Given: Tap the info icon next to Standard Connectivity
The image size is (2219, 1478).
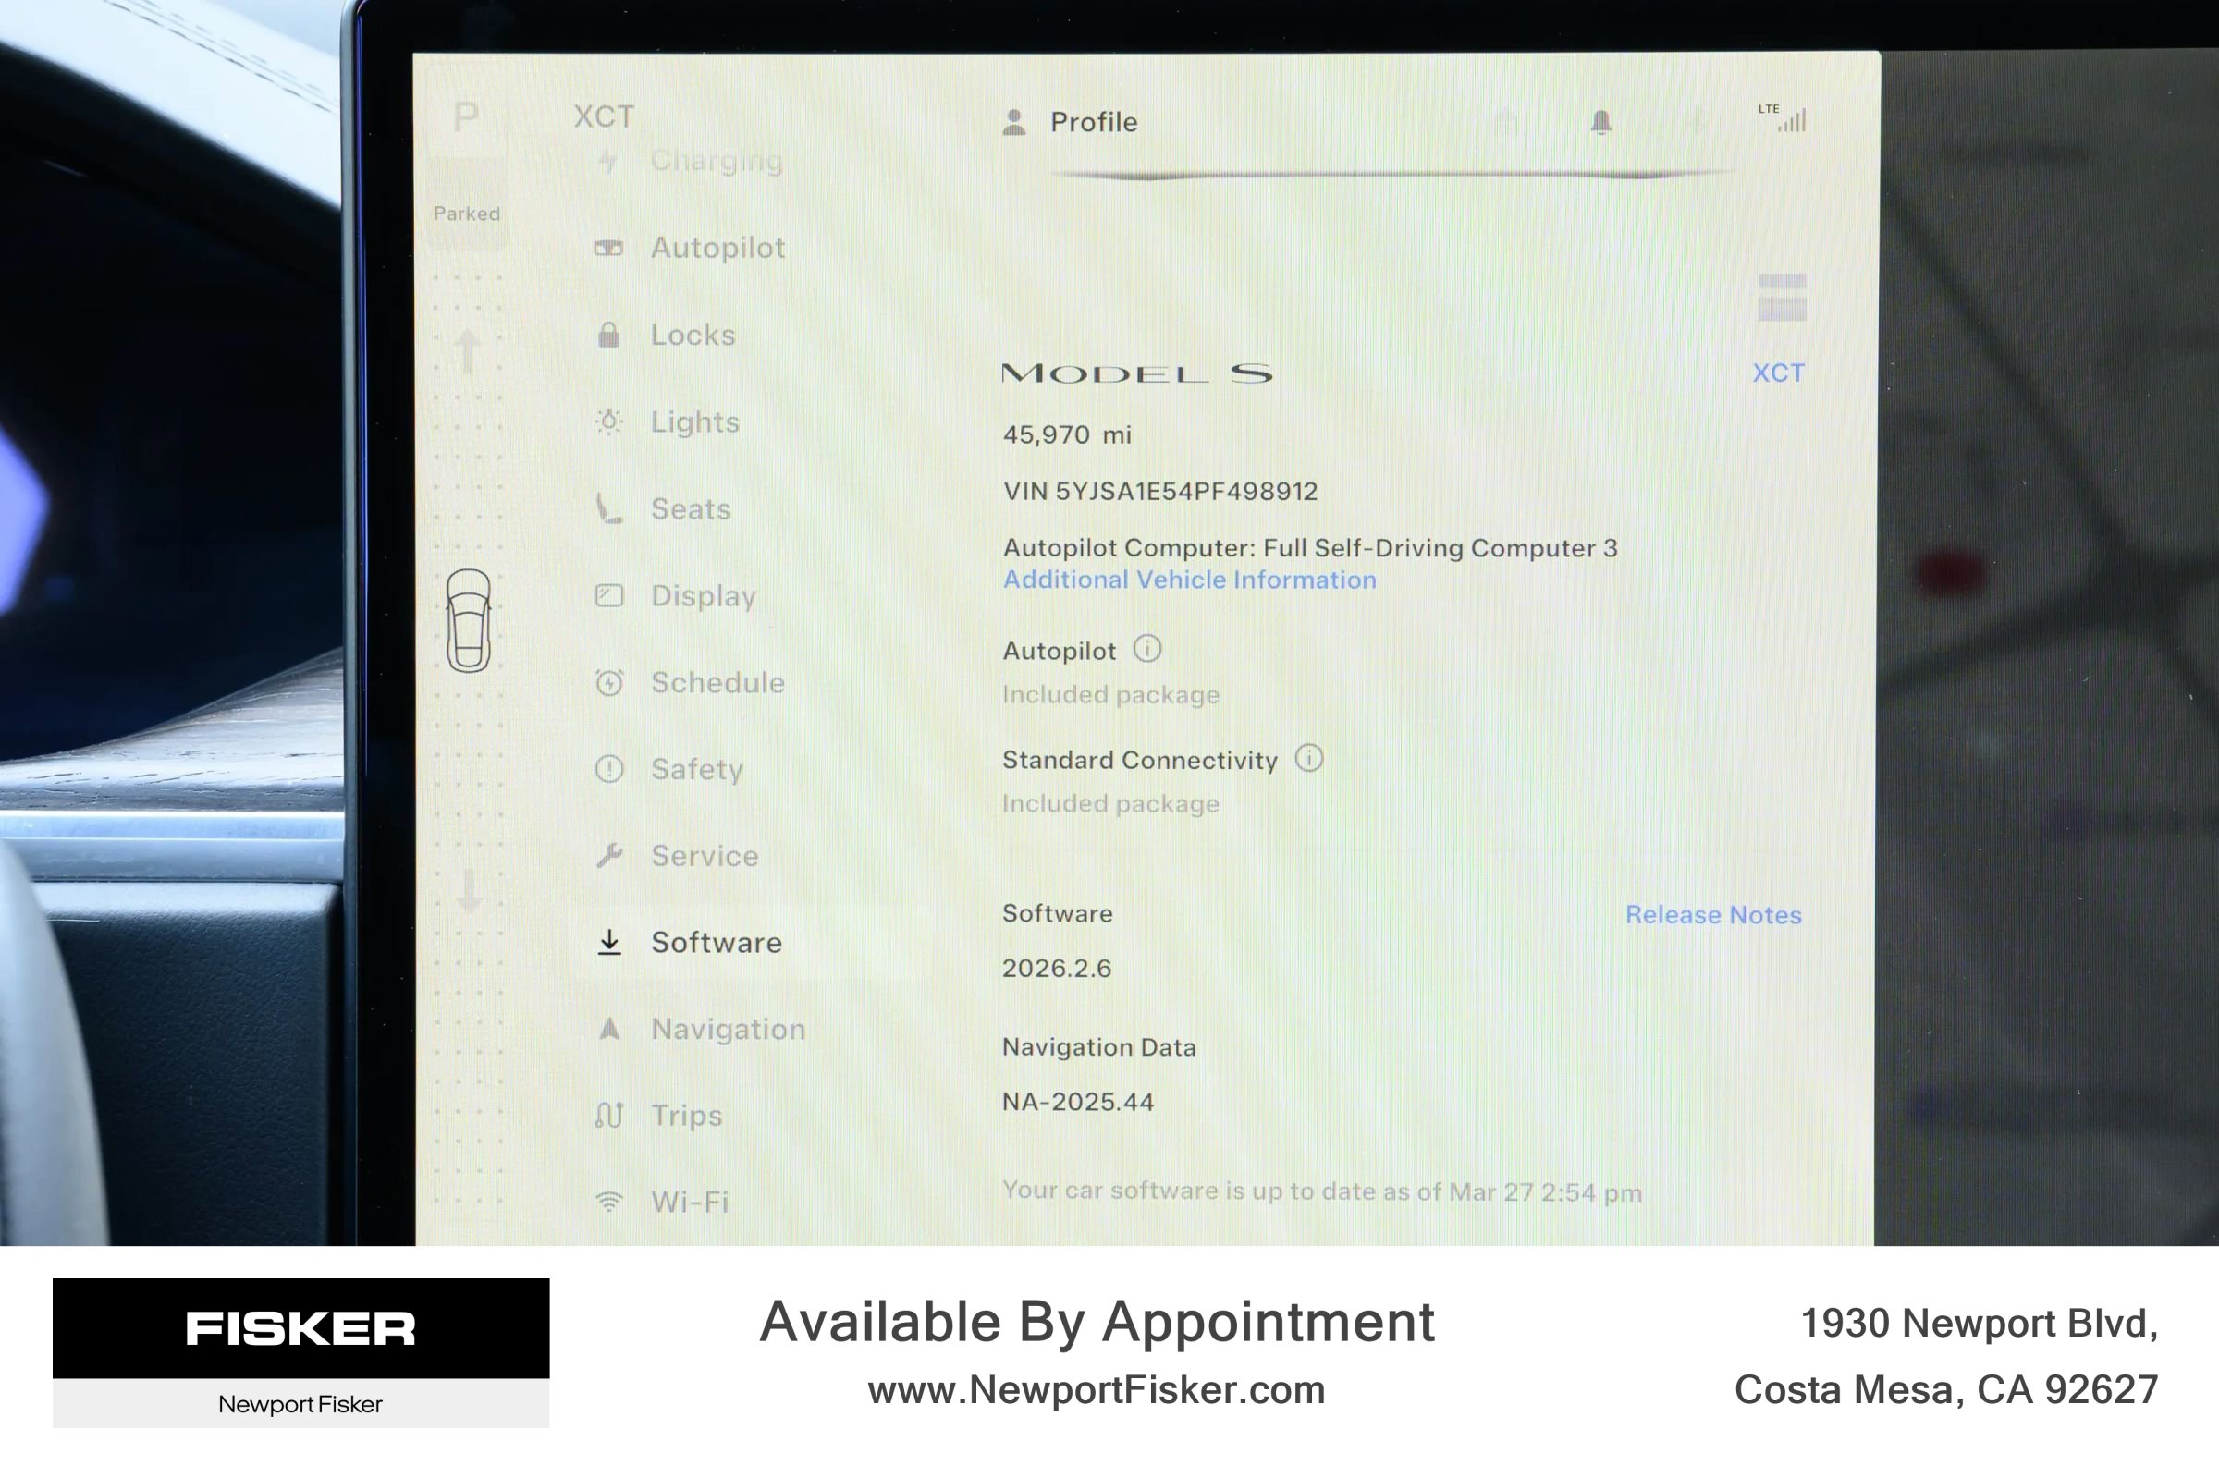Looking at the screenshot, I should (1309, 759).
